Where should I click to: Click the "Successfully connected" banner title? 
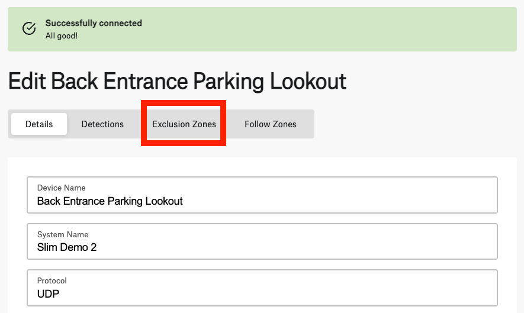94,23
